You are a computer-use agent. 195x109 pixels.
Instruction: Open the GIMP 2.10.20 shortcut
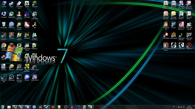pos(34,67)
